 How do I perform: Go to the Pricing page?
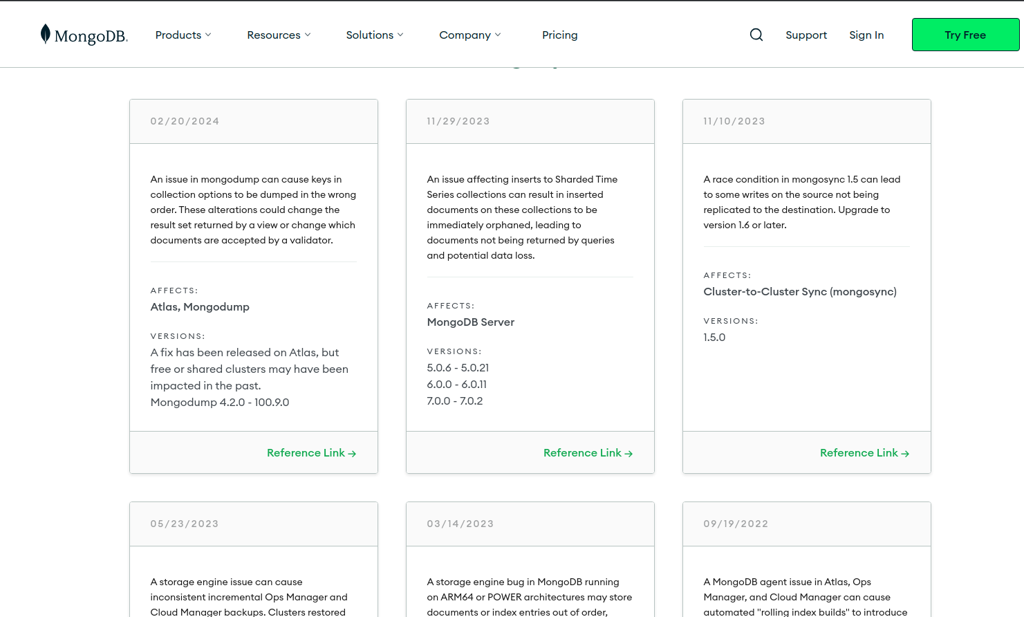559,35
